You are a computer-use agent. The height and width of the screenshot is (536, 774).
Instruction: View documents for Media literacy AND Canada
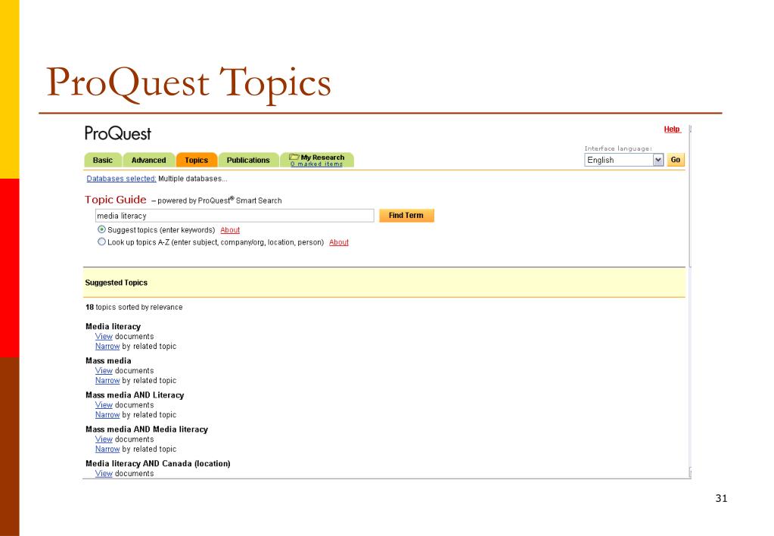click(x=104, y=473)
